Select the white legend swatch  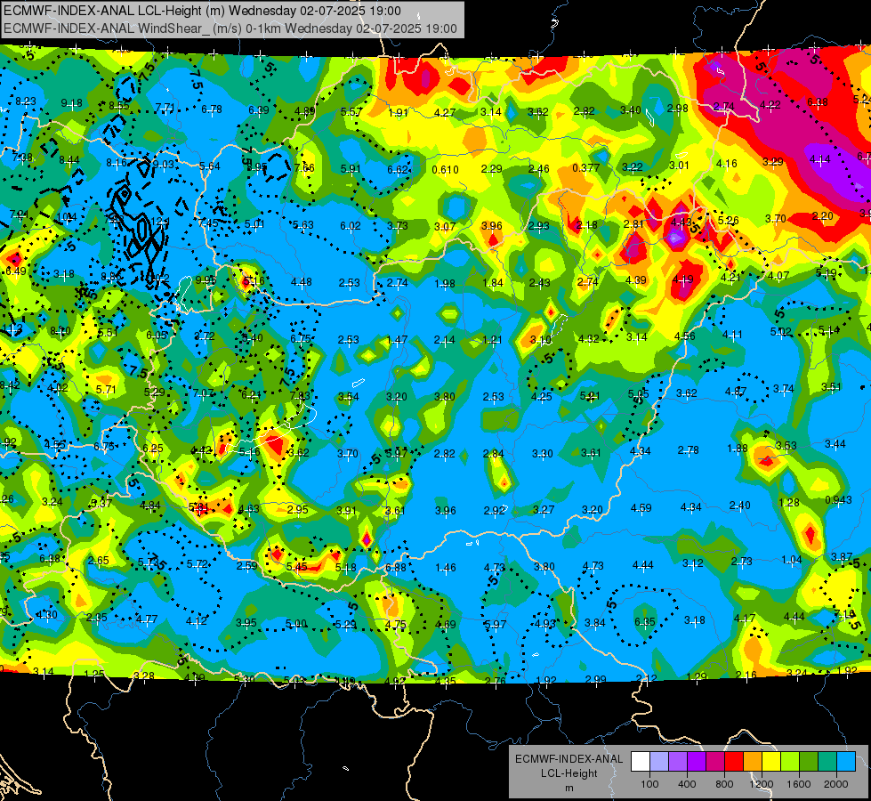coord(641,762)
